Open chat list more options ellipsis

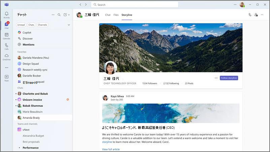[x=53, y=15]
